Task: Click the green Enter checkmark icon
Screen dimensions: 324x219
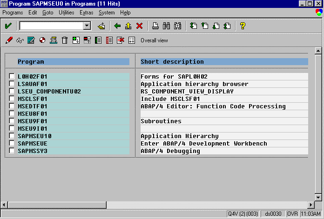Action: (8, 26)
